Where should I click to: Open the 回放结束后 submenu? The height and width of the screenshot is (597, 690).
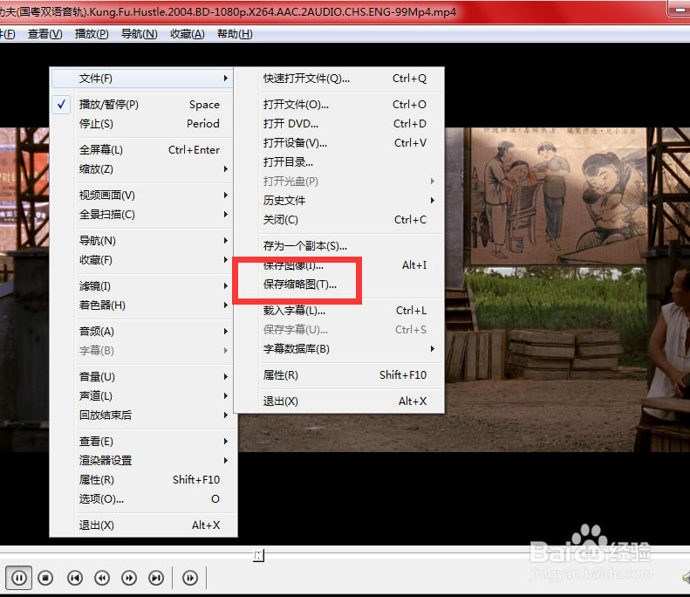[x=142, y=415]
